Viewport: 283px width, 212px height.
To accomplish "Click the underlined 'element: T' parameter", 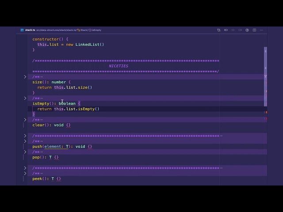I will (56, 147).
